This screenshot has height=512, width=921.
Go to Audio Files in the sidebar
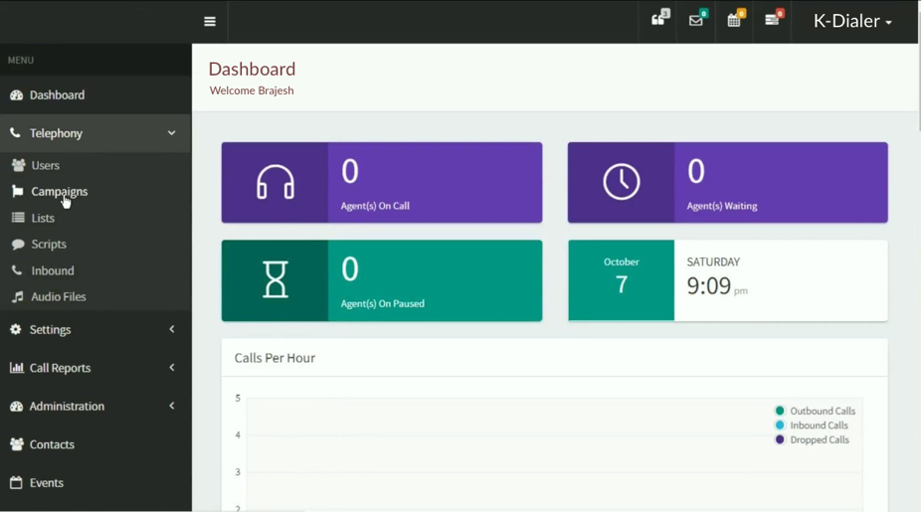click(58, 296)
